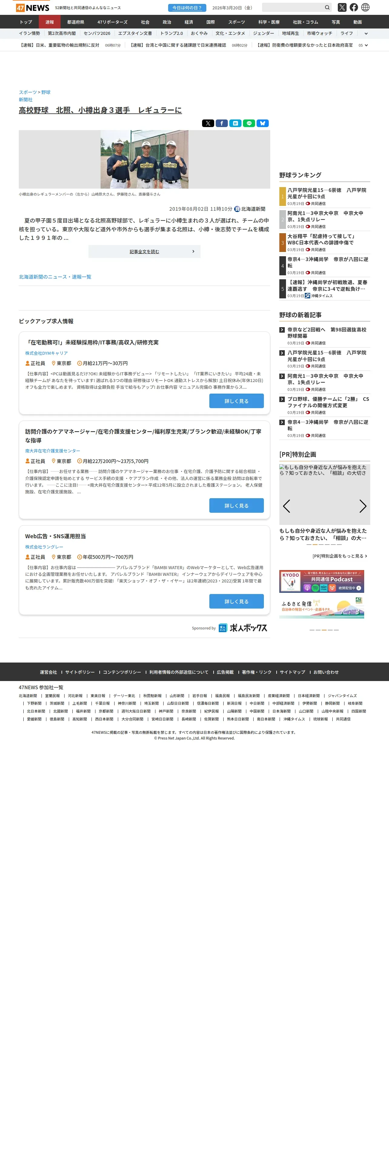Click [PR]特別企画をもっと見る link

tap(340, 556)
